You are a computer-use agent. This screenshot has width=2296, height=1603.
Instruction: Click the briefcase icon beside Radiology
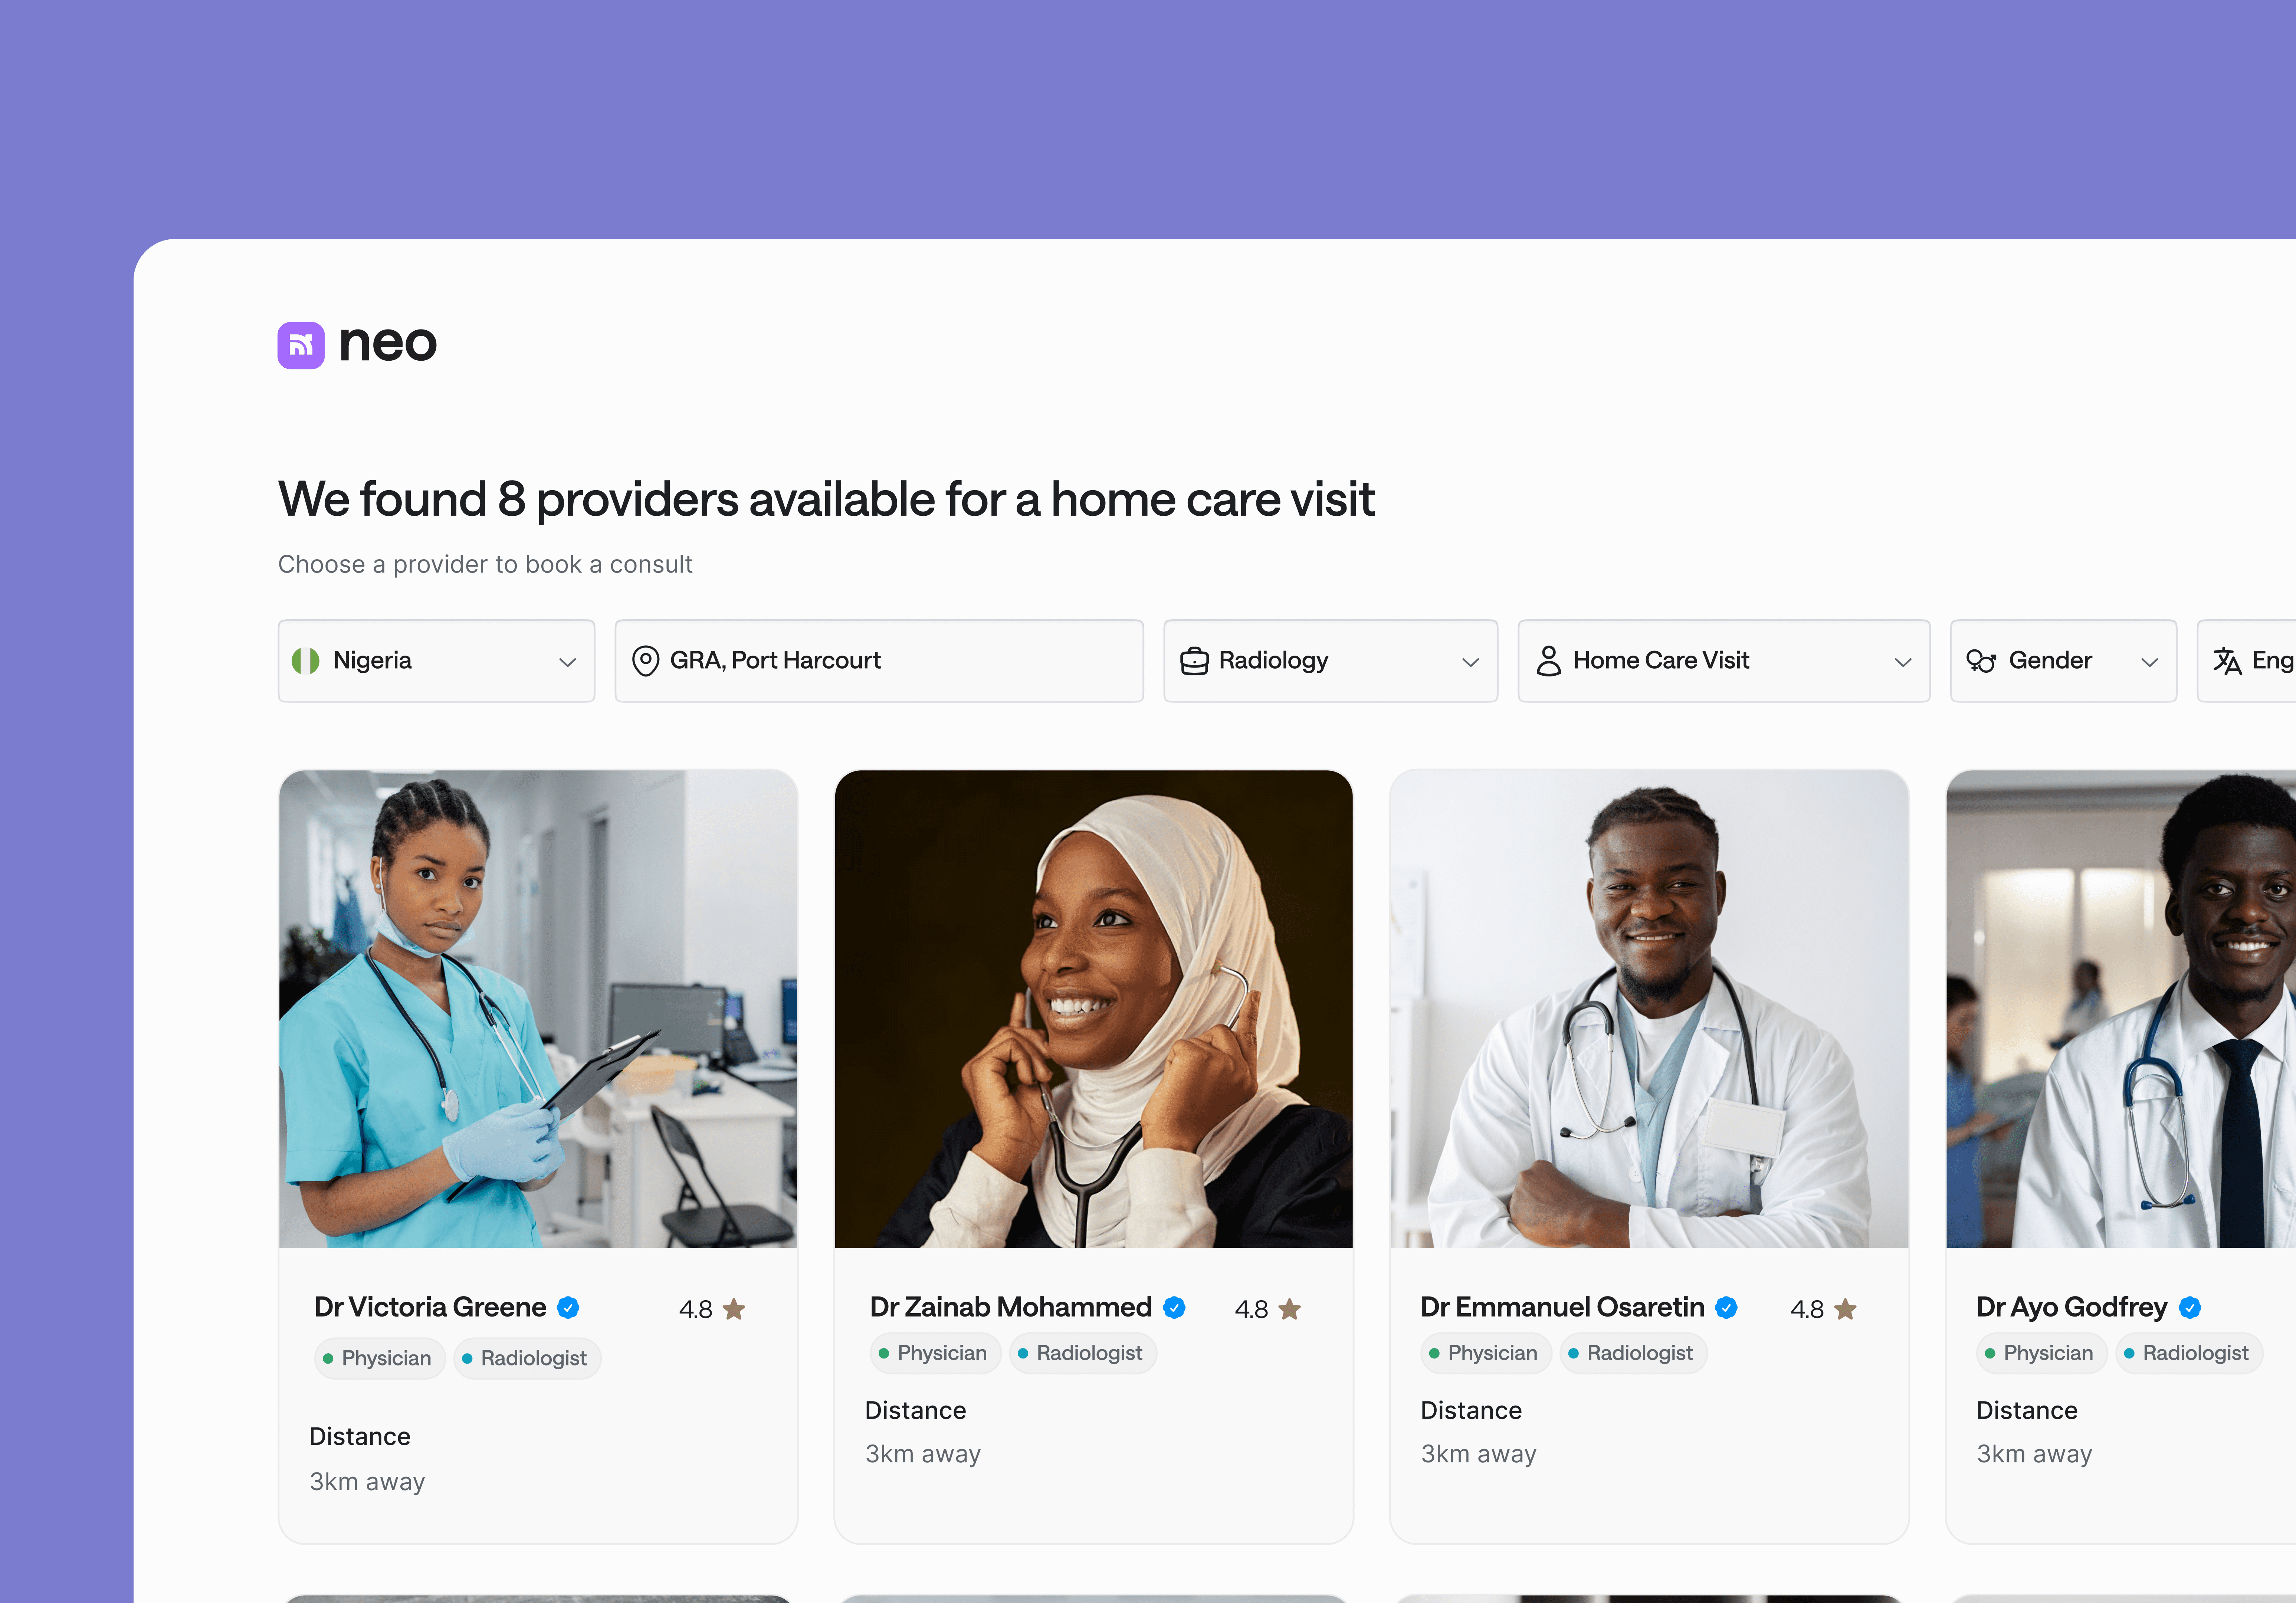point(1194,661)
